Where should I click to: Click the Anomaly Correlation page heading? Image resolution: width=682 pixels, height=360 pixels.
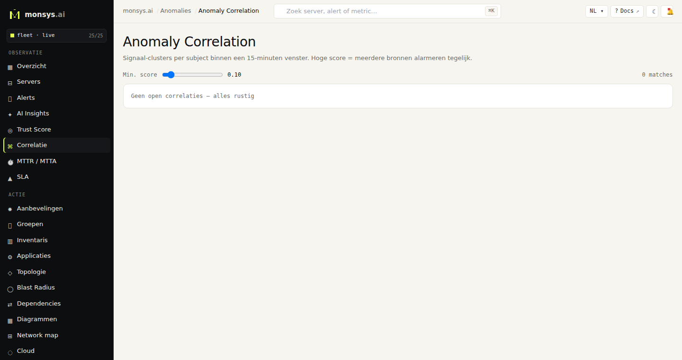click(x=189, y=42)
